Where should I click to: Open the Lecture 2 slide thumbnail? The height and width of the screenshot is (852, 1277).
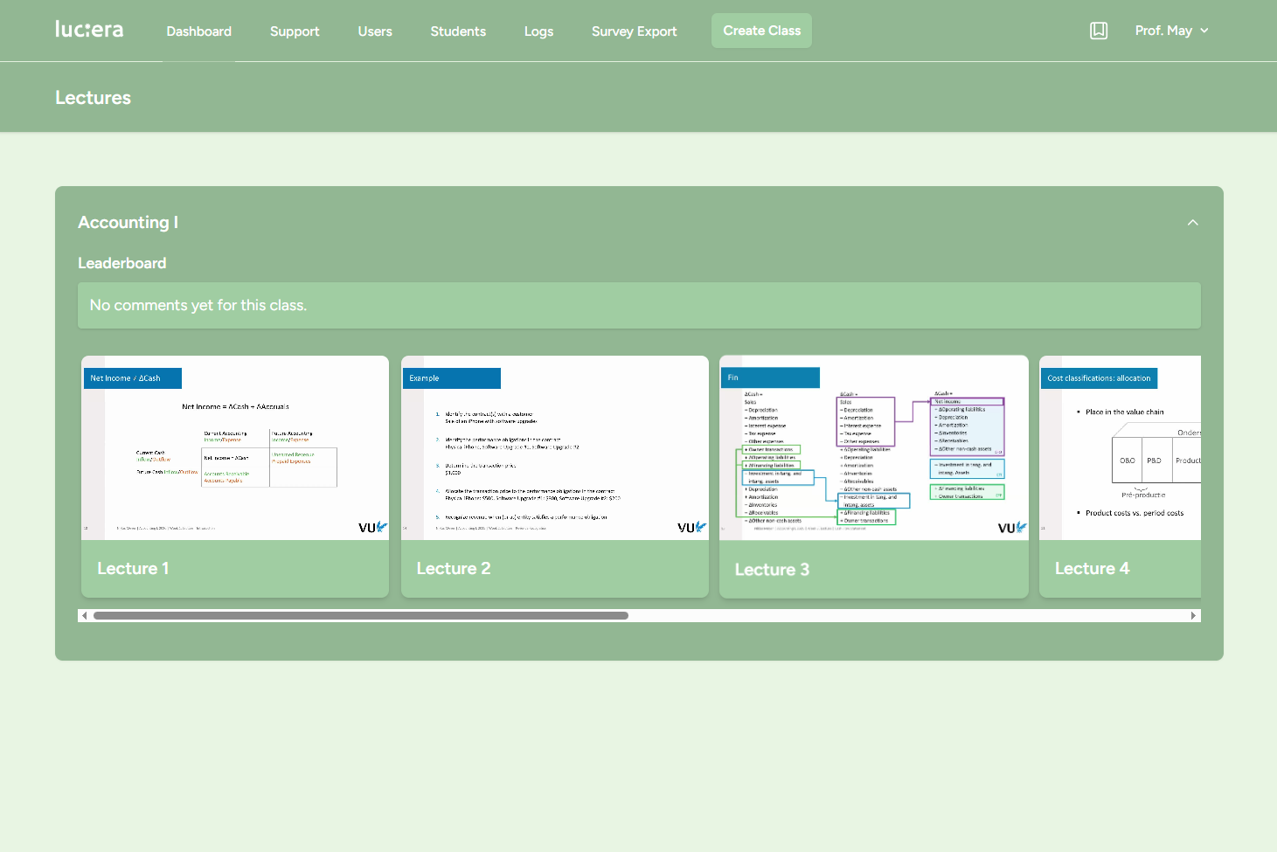click(555, 447)
